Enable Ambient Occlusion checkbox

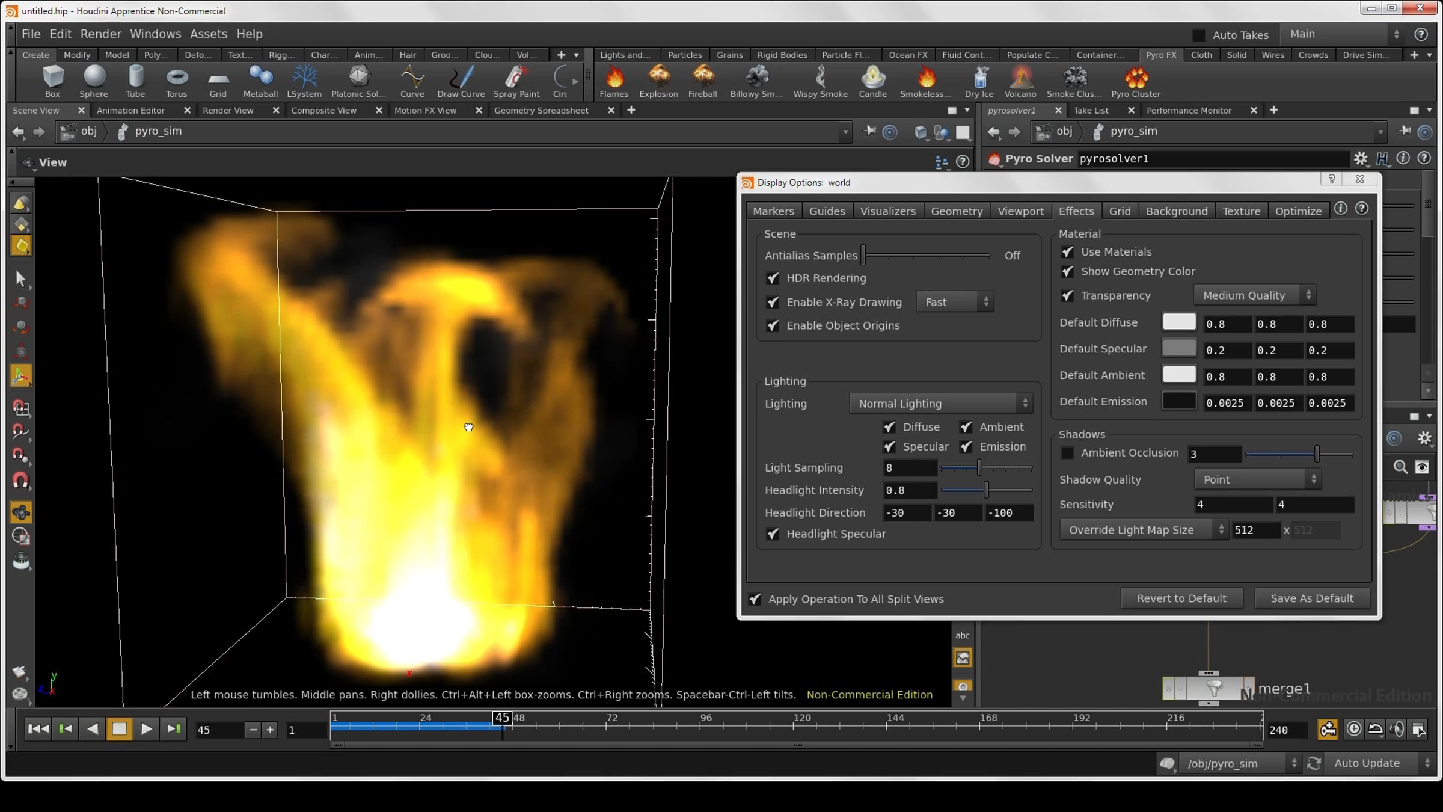1067,453
